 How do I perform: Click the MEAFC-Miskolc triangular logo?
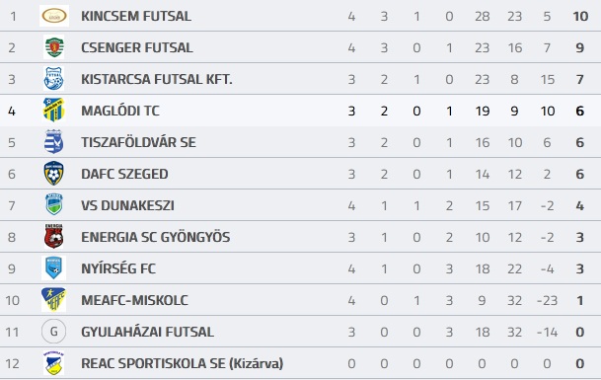point(54,299)
